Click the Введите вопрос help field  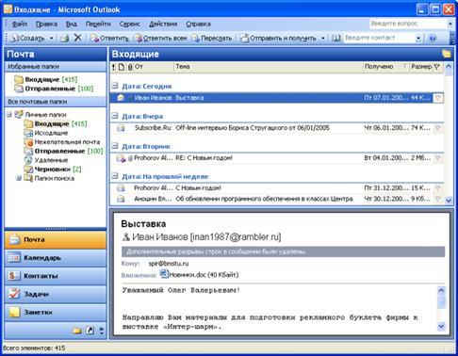pos(408,24)
